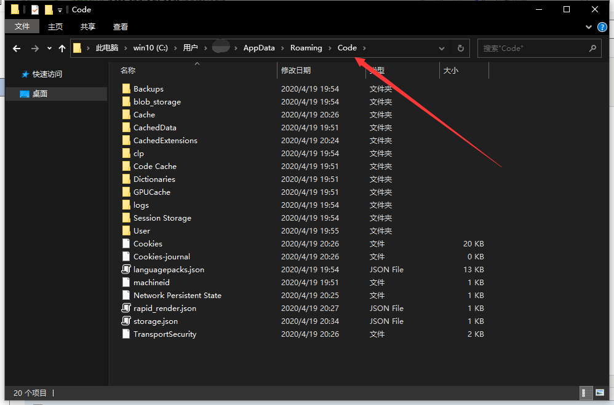The image size is (614, 405).
Task: Open the address bar history dropdown
Action: (442, 49)
